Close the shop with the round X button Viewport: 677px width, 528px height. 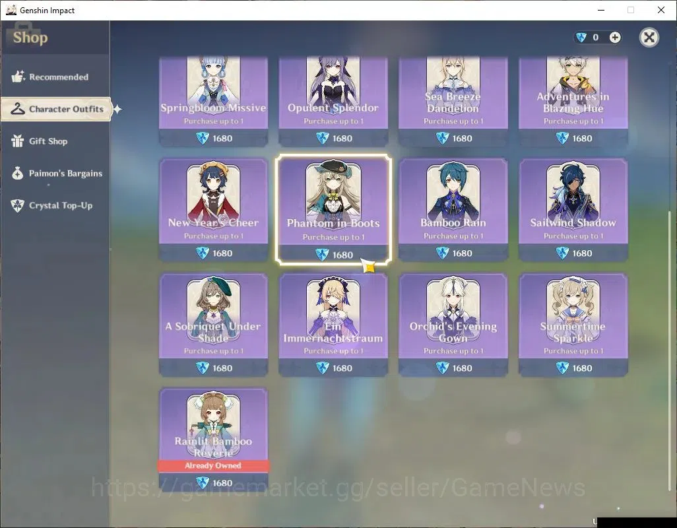649,38
